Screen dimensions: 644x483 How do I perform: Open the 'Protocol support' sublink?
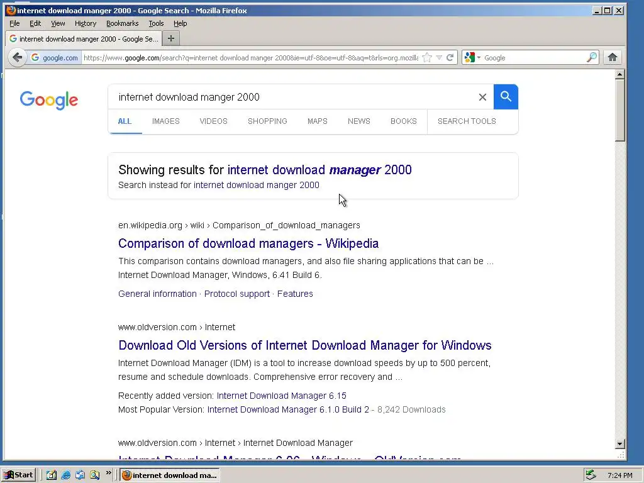click(237, 294)
